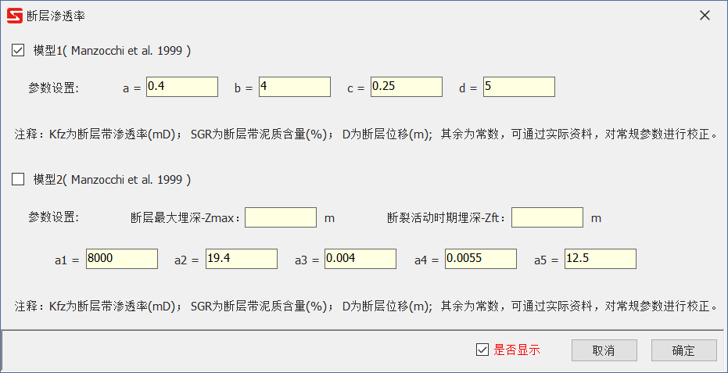Click the 取消 button
Screen dimensions: 728x373
coord(604,350)
